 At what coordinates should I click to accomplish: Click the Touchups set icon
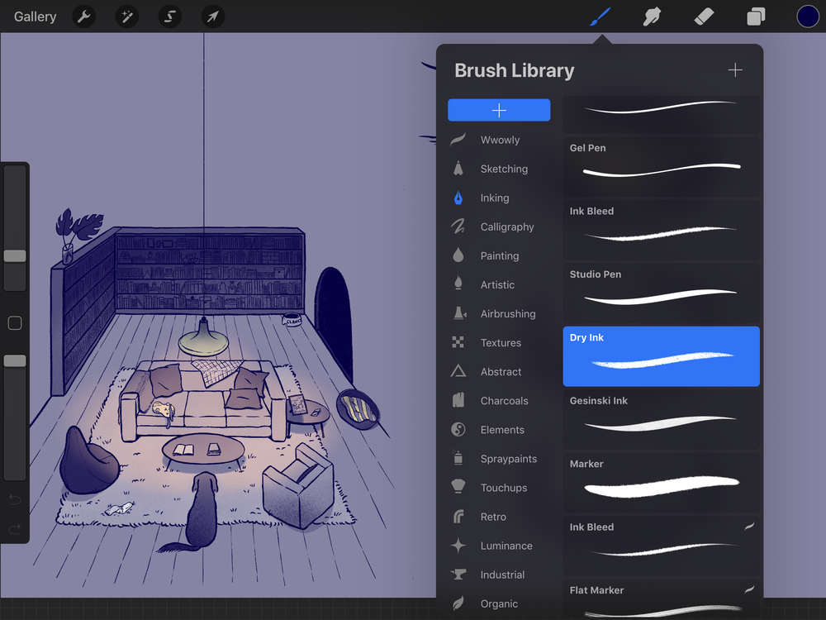pyautogui.click(x=458, y=487)
